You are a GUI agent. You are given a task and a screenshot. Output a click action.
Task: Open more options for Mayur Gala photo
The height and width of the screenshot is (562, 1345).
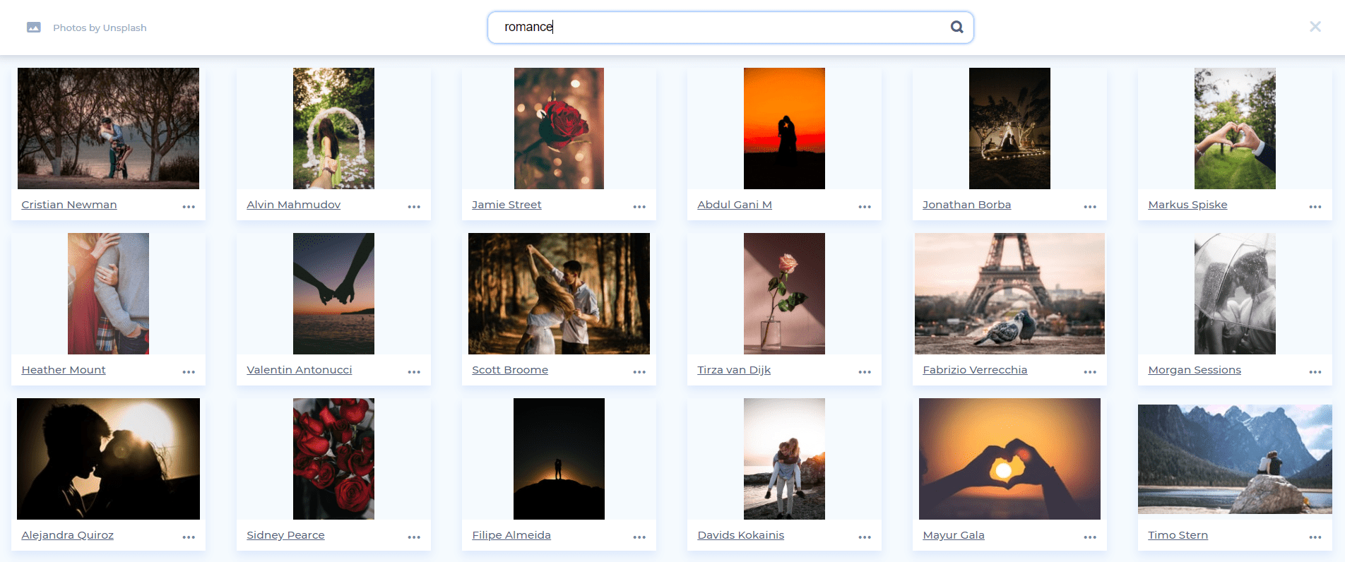(1090, 537)
